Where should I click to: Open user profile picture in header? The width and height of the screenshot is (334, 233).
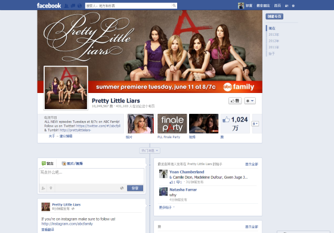click(241, 6)
